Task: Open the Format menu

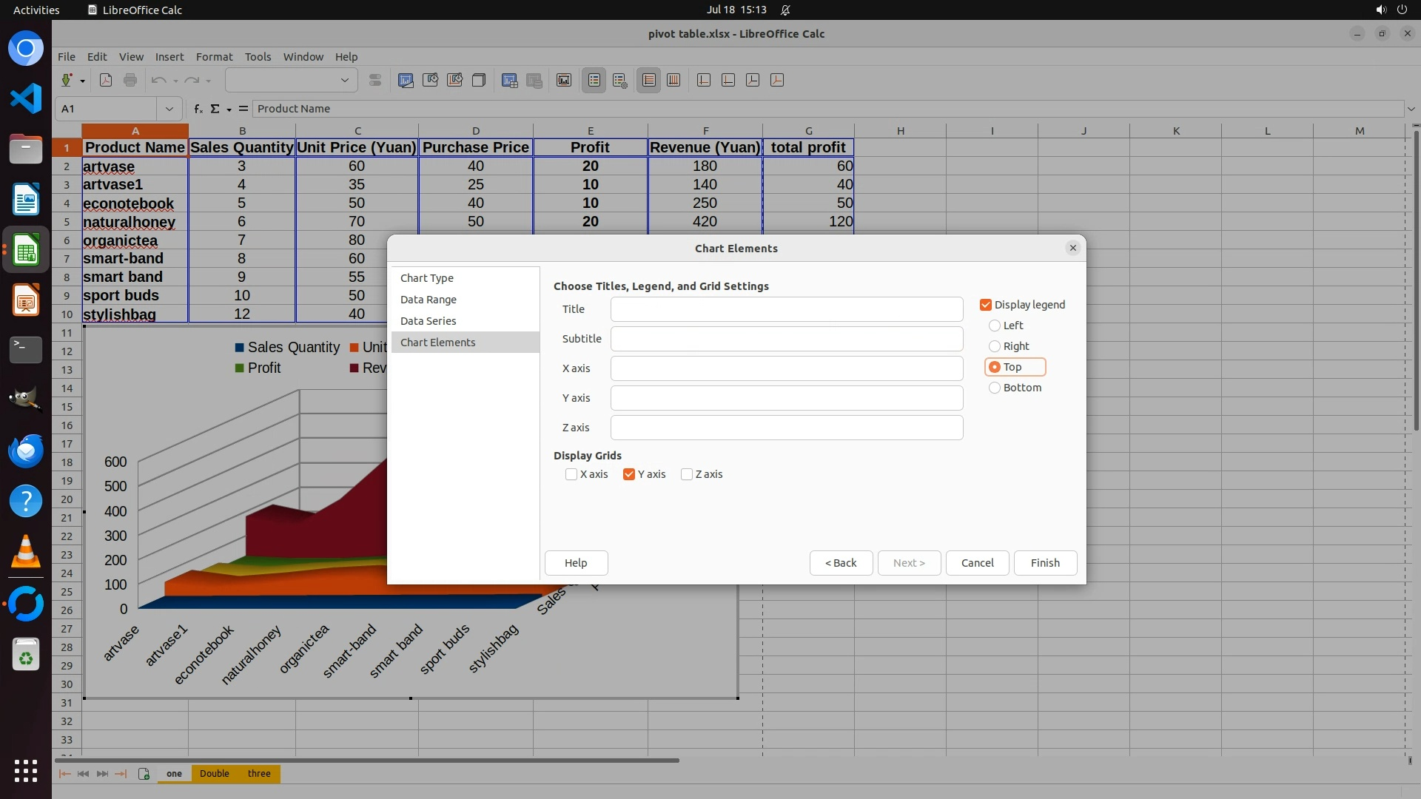Action: tap(214, 57)
